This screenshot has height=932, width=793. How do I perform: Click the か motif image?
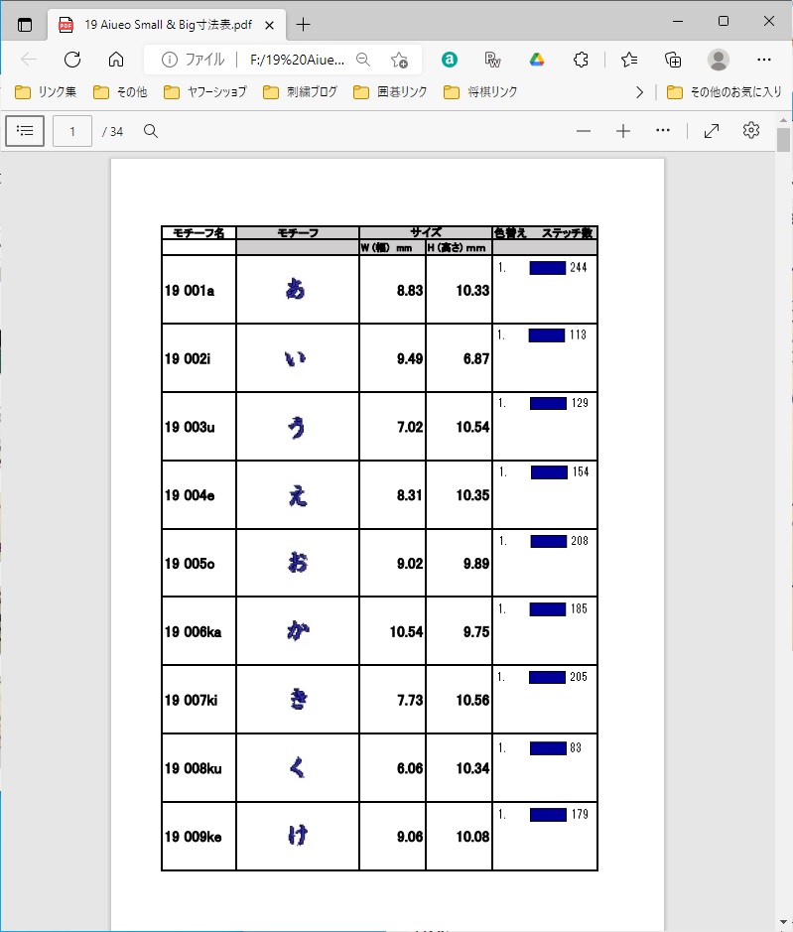298,630
